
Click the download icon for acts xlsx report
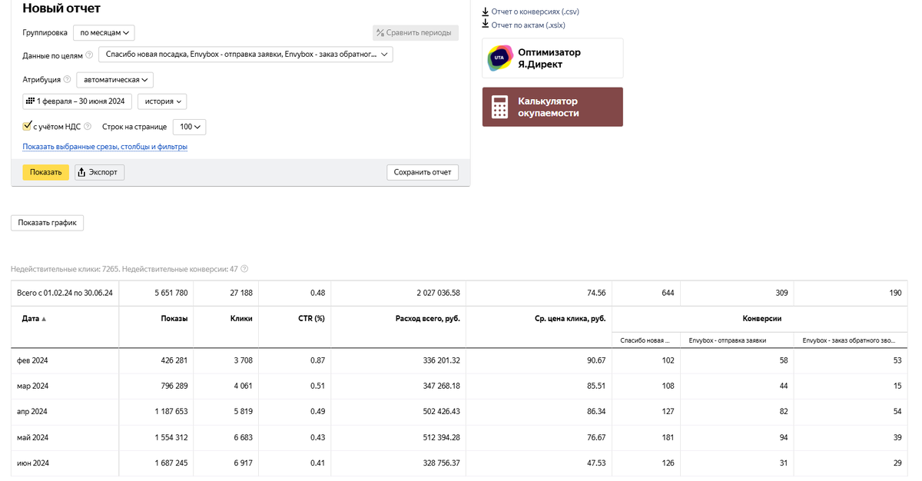click(485, 25)
